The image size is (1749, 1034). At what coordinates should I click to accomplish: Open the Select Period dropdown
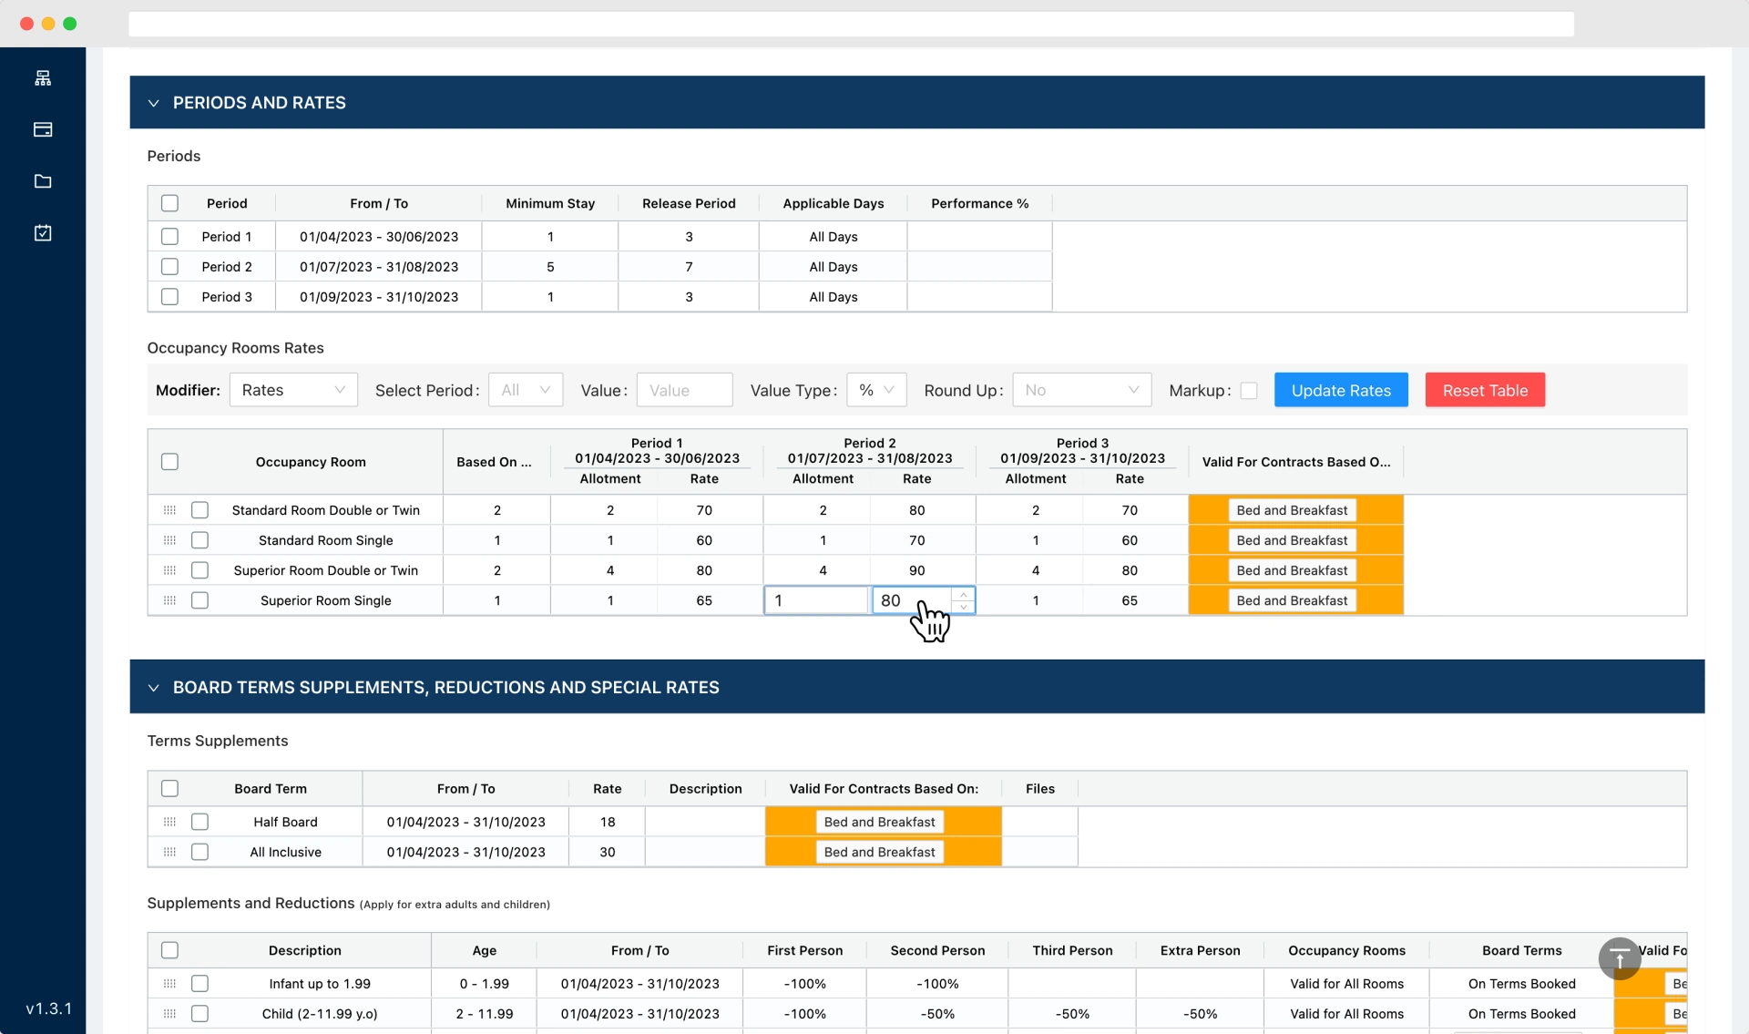(526, 390)
